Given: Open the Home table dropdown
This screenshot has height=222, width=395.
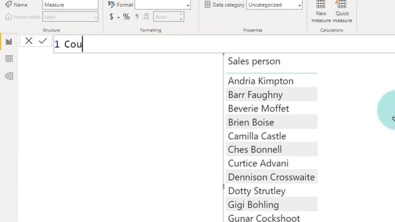Looking at the screenshot, I should tap(70, 17).
